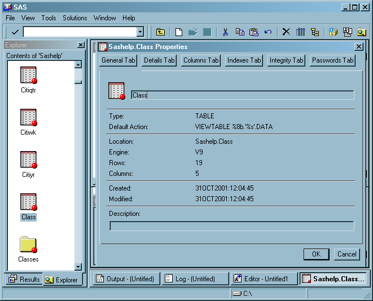The width and height of the screenshot is (373, 301).
Task: Switch to the Results tab
Action: click(x=24, y=279)
